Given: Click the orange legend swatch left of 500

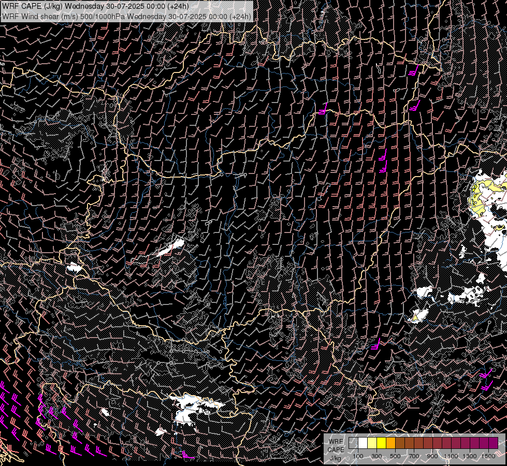Looking at the screenshot, I should (390, 443).
